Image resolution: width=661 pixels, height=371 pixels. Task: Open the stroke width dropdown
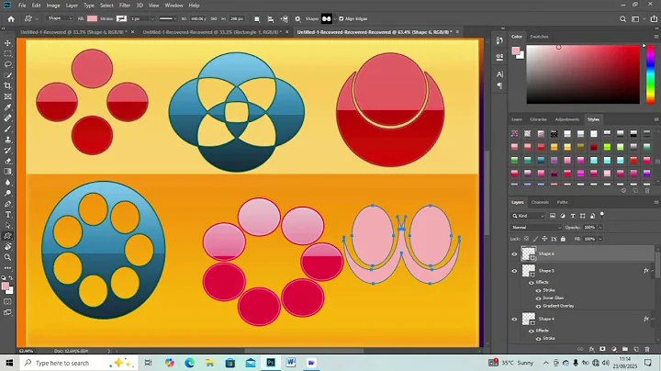point(152,19)
